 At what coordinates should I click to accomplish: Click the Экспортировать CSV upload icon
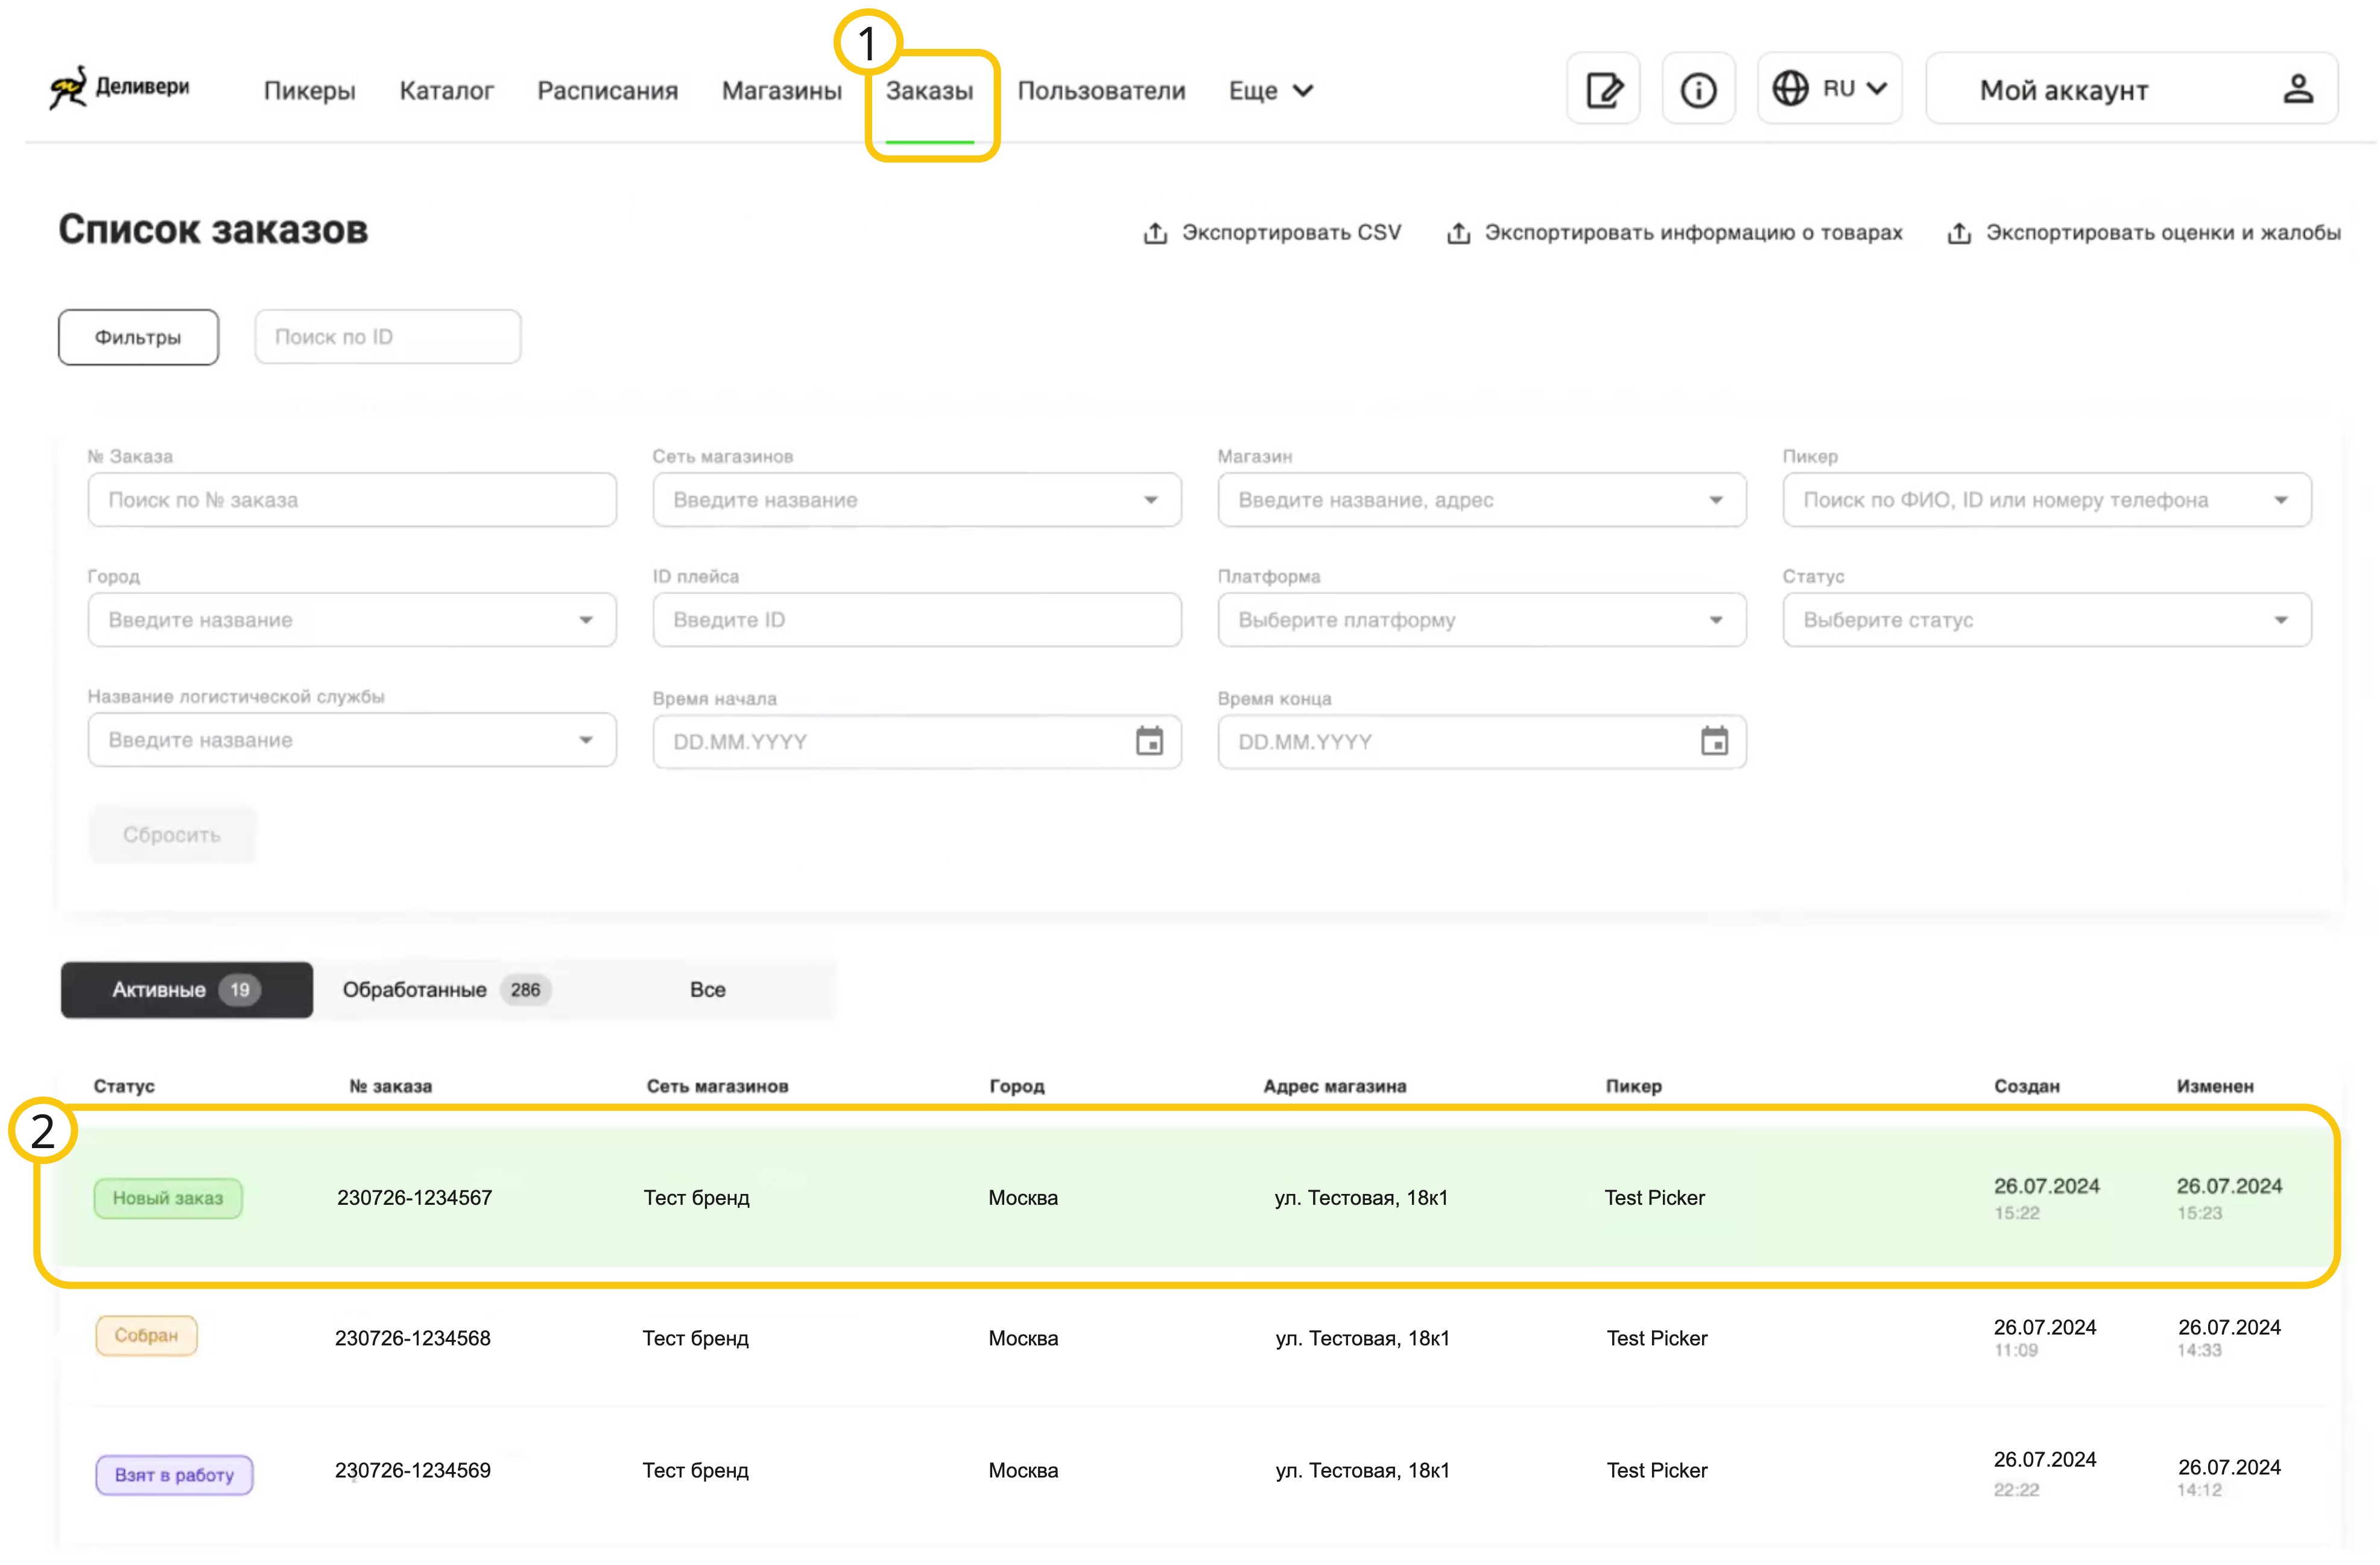(x=1155, y=233)
